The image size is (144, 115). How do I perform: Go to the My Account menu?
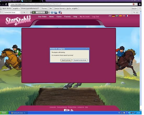[85, 17]
